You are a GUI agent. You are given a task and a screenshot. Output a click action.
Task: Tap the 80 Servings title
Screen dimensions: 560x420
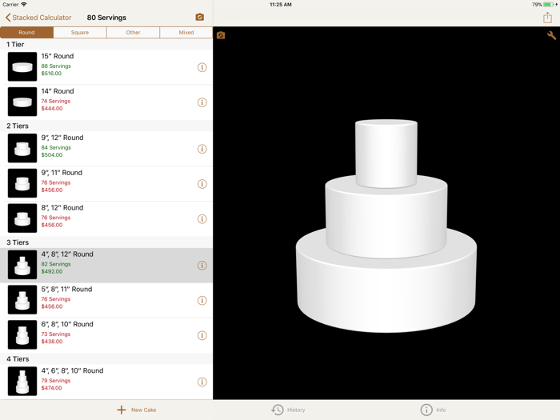106,18
